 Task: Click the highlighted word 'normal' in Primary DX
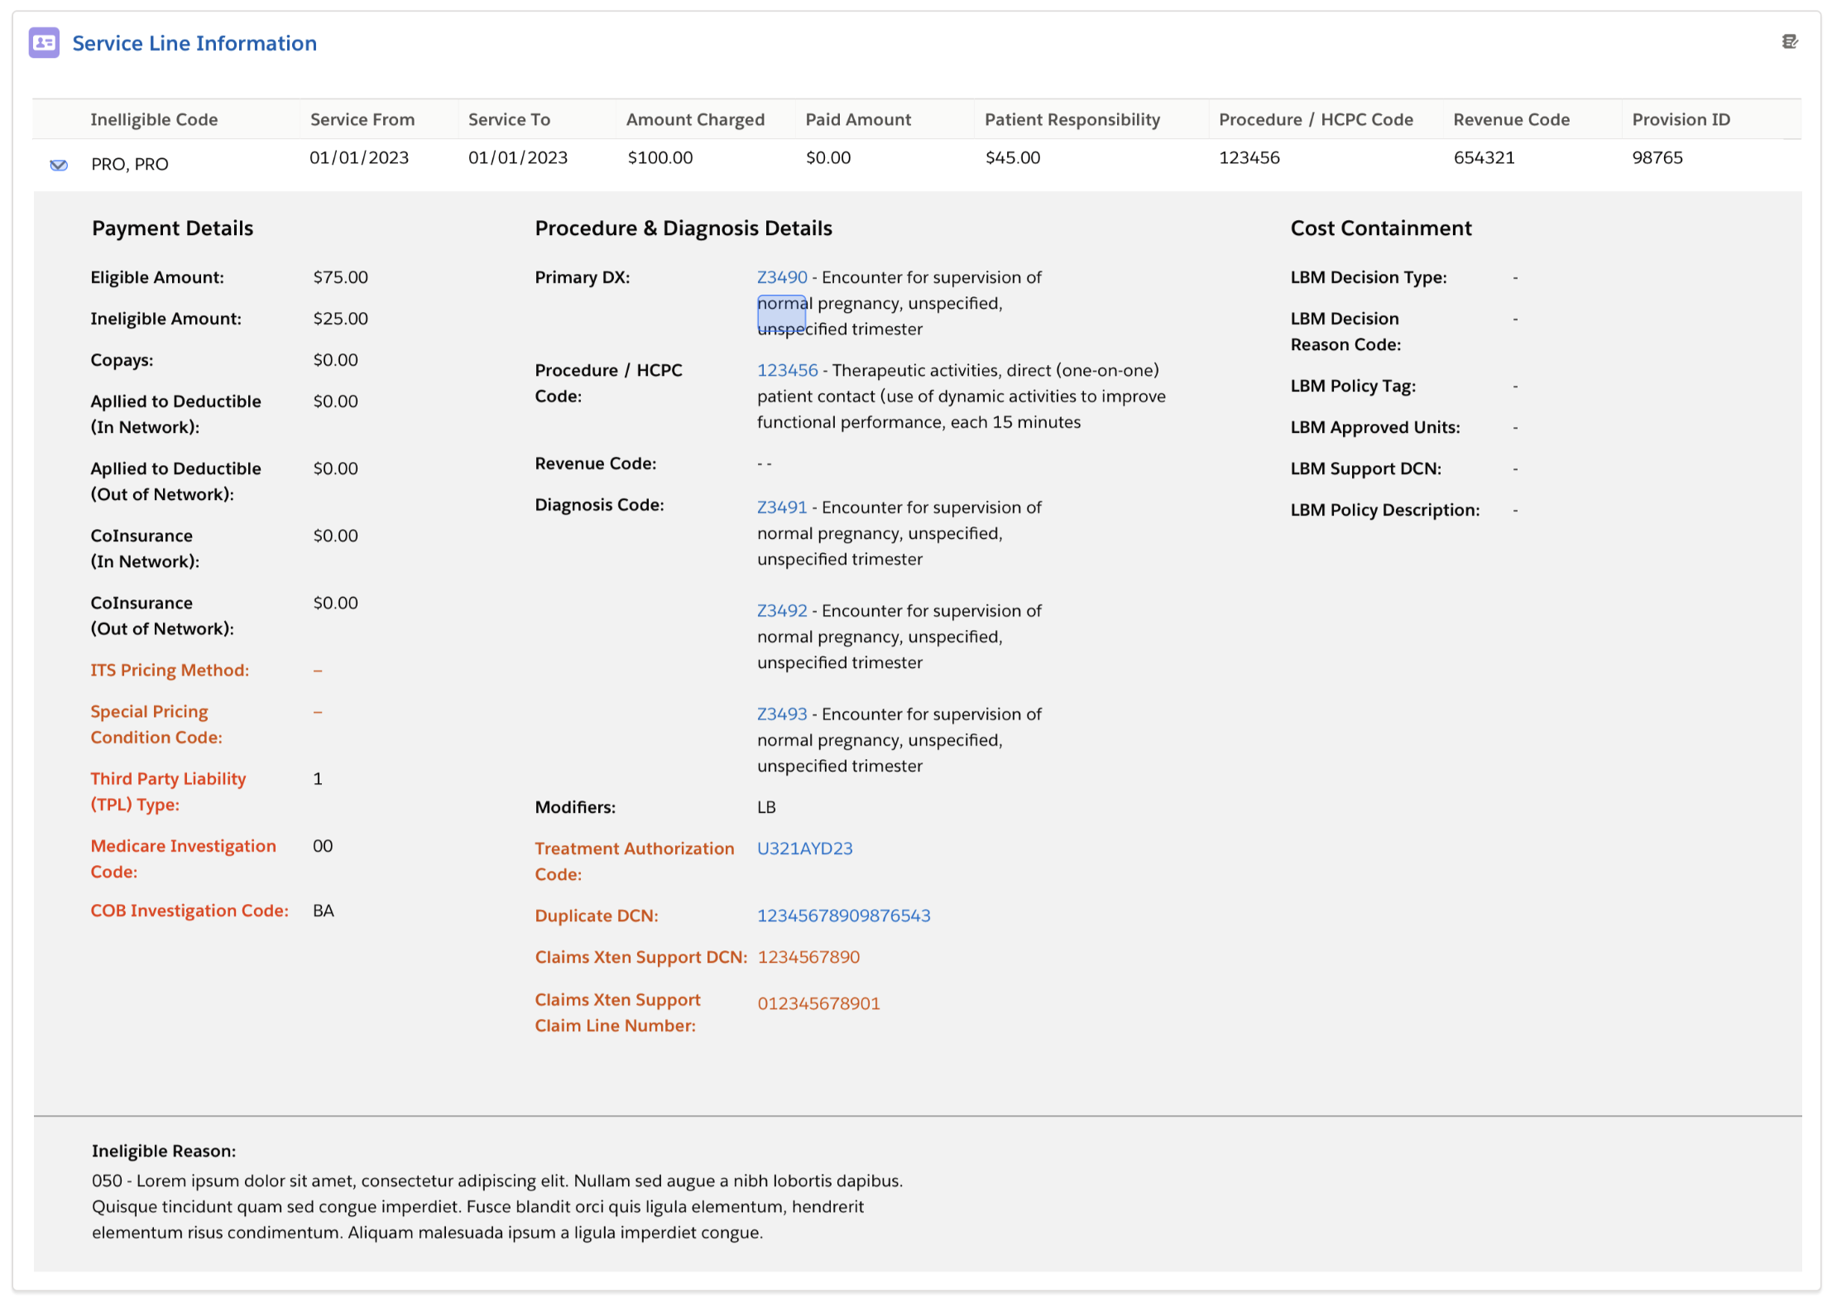(782, 304)
